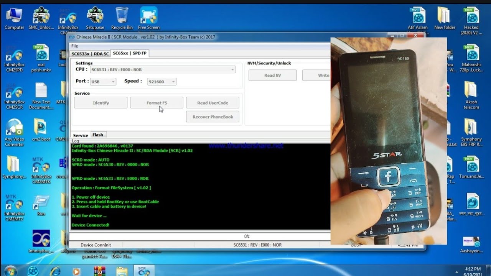Launch Any Video Converter
This screenshot has width=491, height=276.
click(x=14, y=133)
